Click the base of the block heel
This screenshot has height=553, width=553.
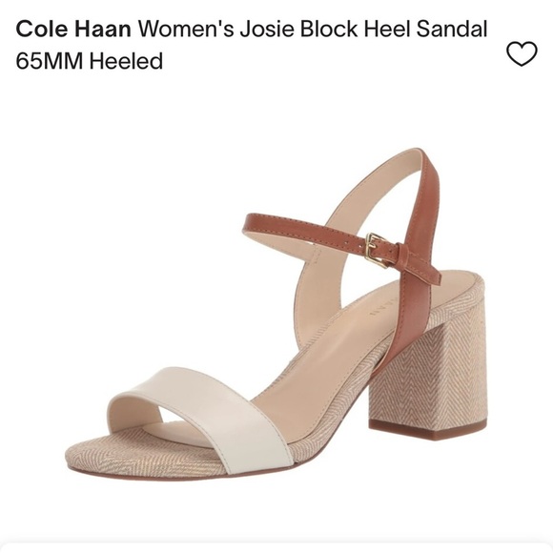(427, 431)
